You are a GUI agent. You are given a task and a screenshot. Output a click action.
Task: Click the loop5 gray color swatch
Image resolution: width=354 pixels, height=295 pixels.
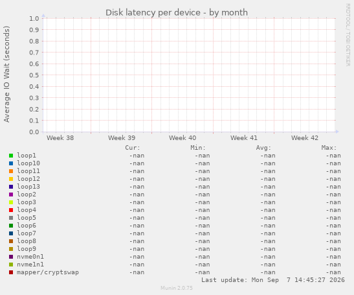(11, 218)
